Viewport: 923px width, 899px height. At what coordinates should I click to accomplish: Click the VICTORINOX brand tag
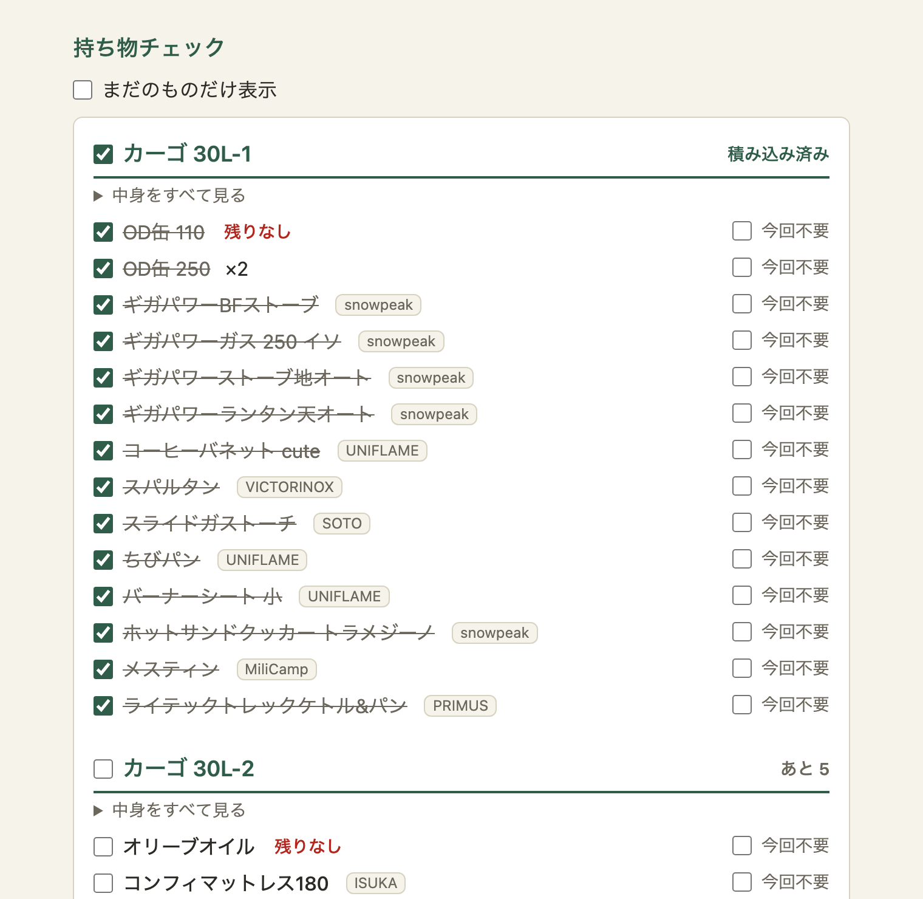coord(290,487)
